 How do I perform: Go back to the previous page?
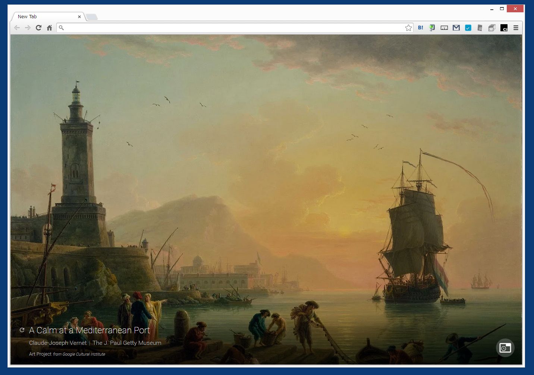pyautogui.click(x=17, y=28)
